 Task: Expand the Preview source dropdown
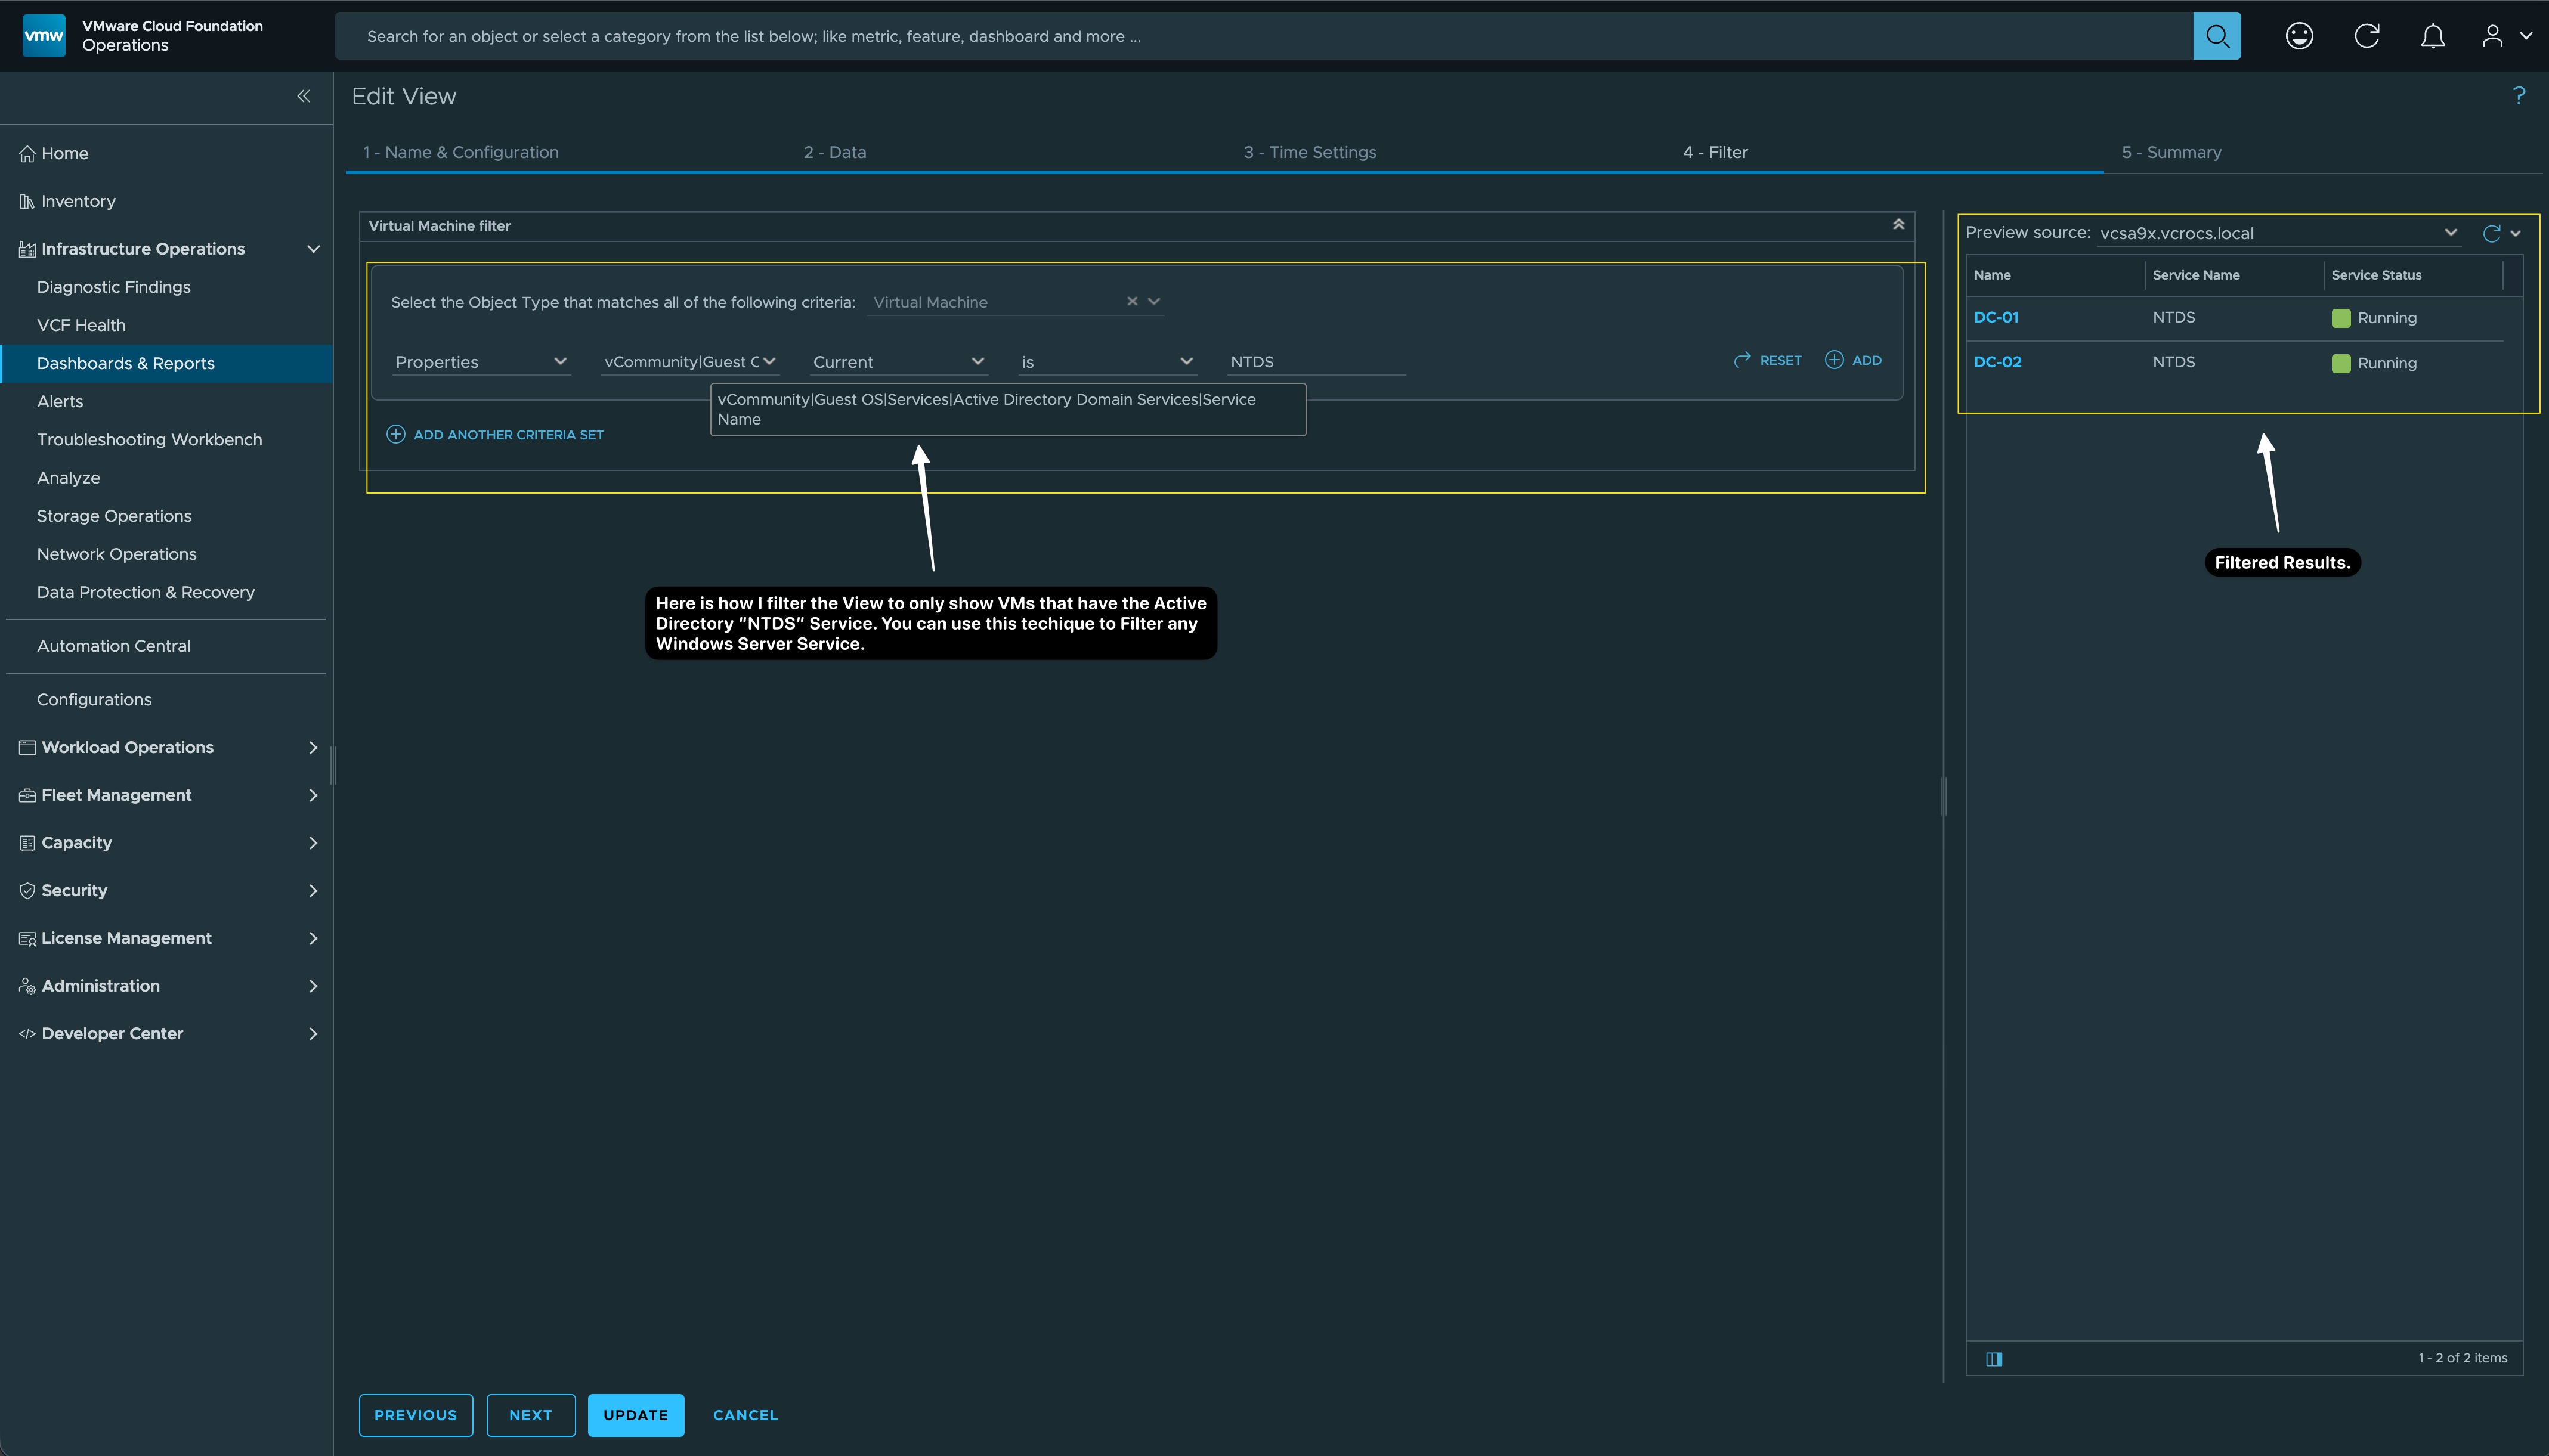tap(2450, 233)
